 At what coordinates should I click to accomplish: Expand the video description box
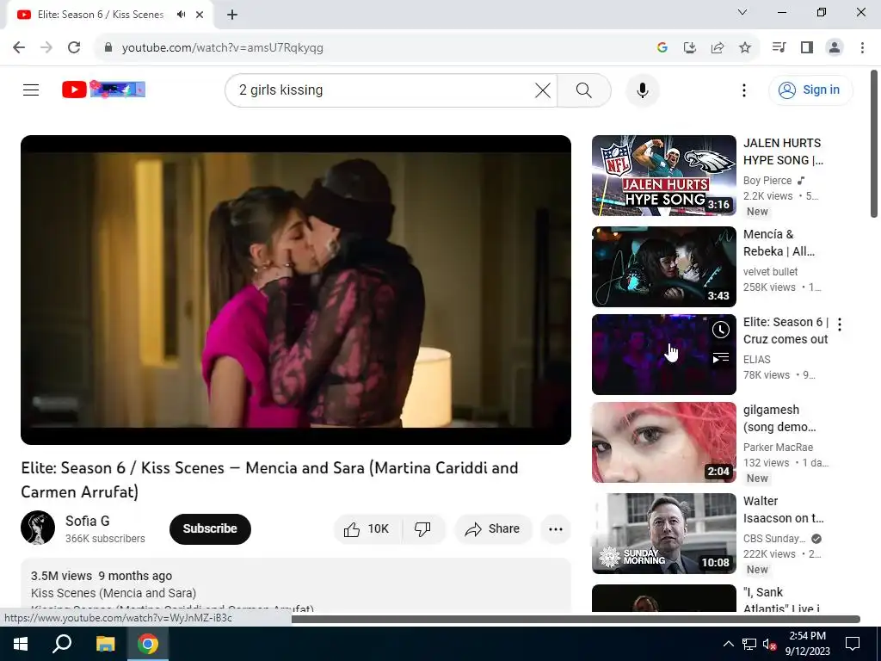coord(296,585)
